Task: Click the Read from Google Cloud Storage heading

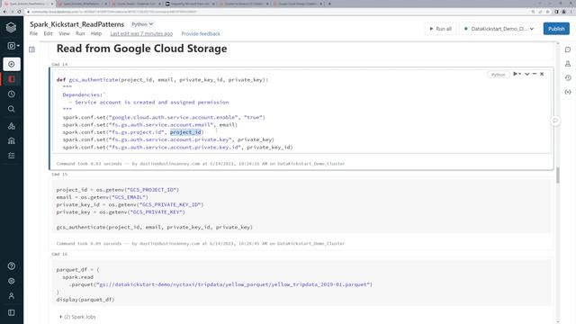Action: (142, 49)
